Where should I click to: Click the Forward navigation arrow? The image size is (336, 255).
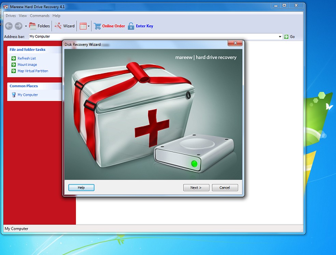(x=18, y=26)
